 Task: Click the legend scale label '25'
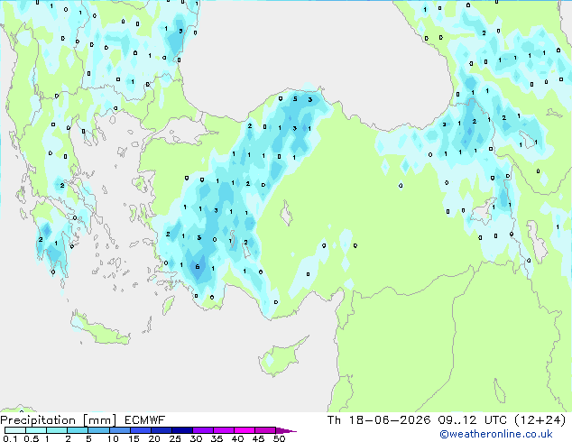[x=175, y=438]
